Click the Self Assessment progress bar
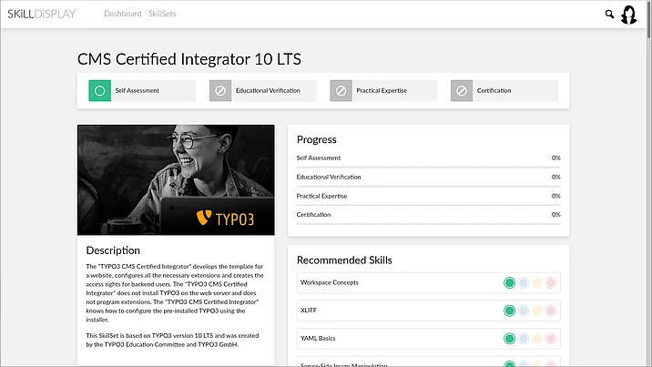 coord(428,167)
